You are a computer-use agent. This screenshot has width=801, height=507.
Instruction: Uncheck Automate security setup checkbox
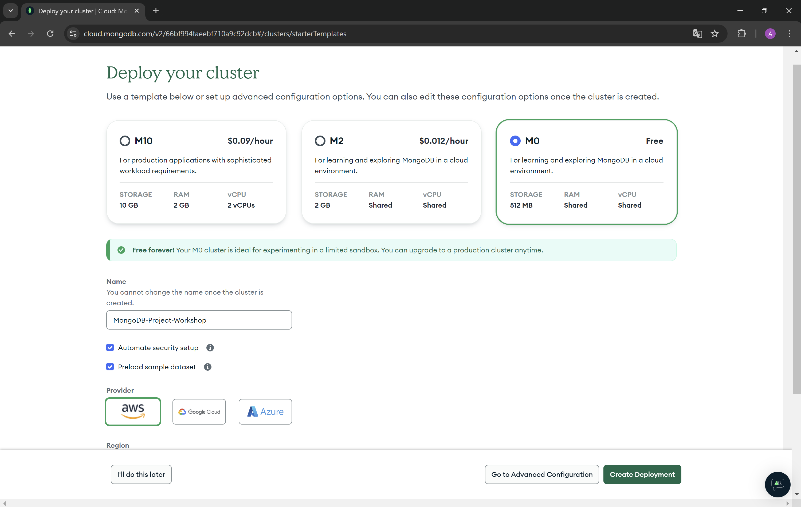point(110,347)
